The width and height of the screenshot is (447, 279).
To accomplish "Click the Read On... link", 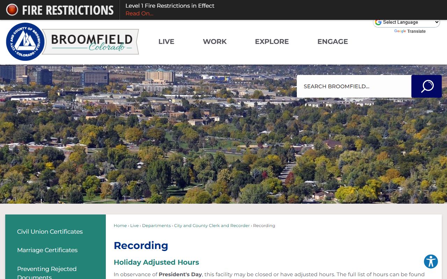I will point(139,14).
